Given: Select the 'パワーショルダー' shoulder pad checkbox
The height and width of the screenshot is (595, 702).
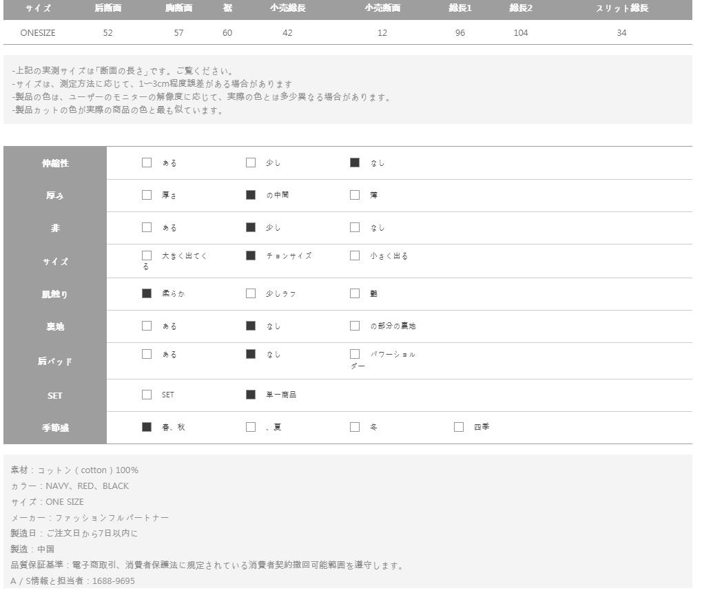Looking at the screenshot, I should [x=355, y=354].
